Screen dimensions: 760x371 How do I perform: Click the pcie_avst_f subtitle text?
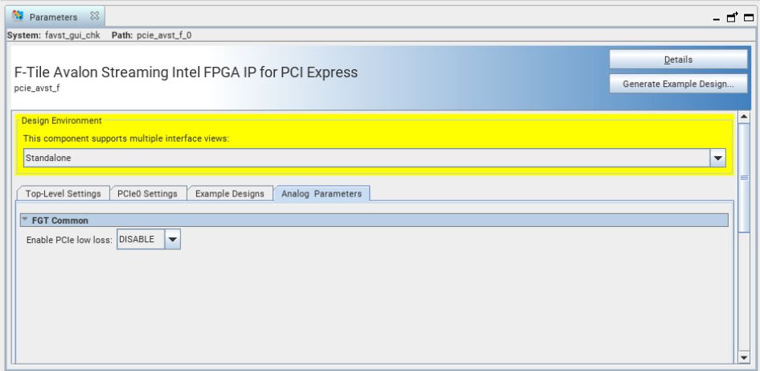tap(37, 89)
